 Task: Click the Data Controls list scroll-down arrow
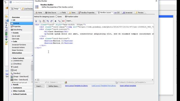tap(32, 82)
